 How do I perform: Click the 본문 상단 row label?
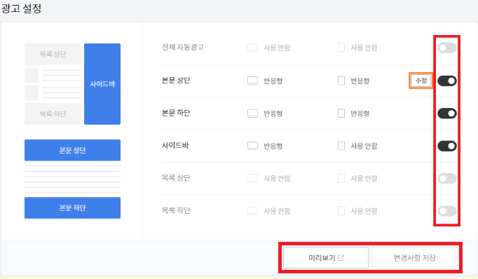point(176,80)
